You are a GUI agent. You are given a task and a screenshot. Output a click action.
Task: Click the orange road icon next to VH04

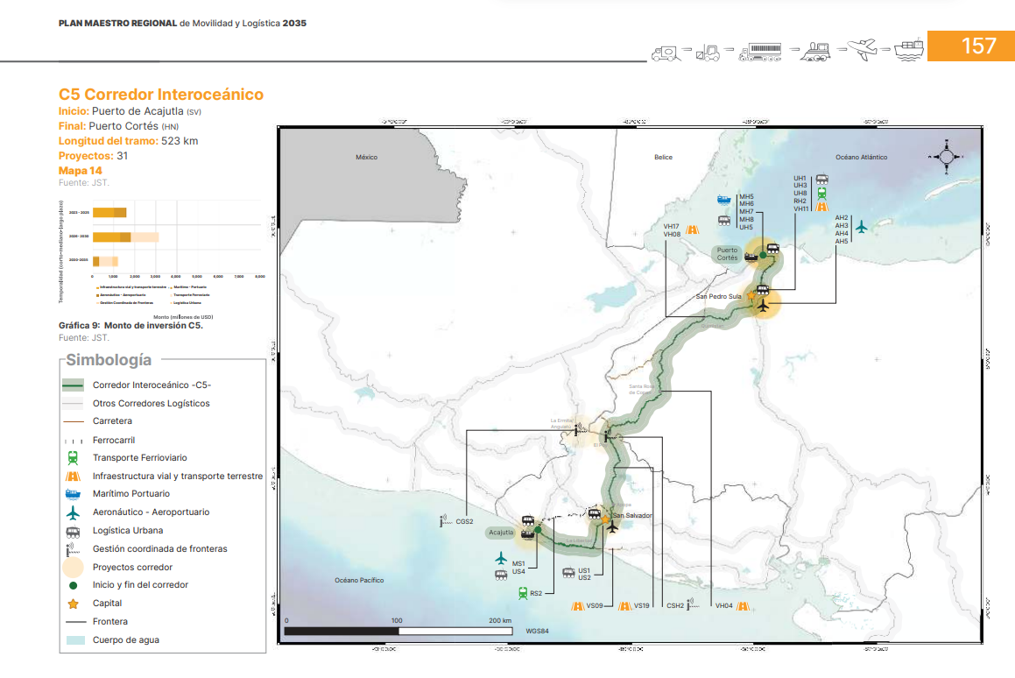[742, 605]
